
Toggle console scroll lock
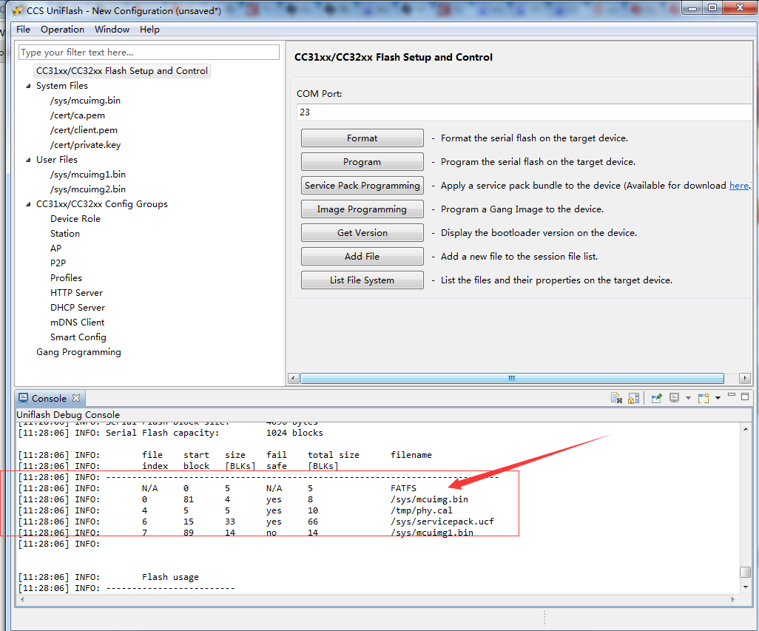[x=634, y=398]
